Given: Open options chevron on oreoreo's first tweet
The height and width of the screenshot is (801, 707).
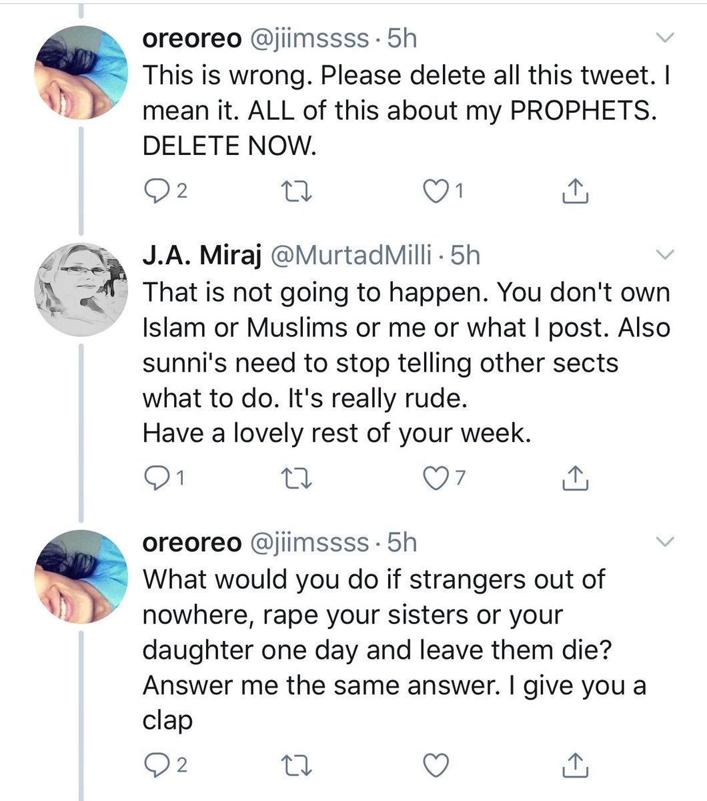Looking at the screenshot, I should [x=666, y=38].
